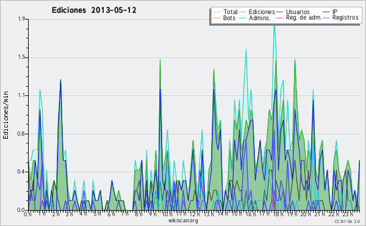Select the 'Reg. de adm.' legend entry

pos(304,18)
